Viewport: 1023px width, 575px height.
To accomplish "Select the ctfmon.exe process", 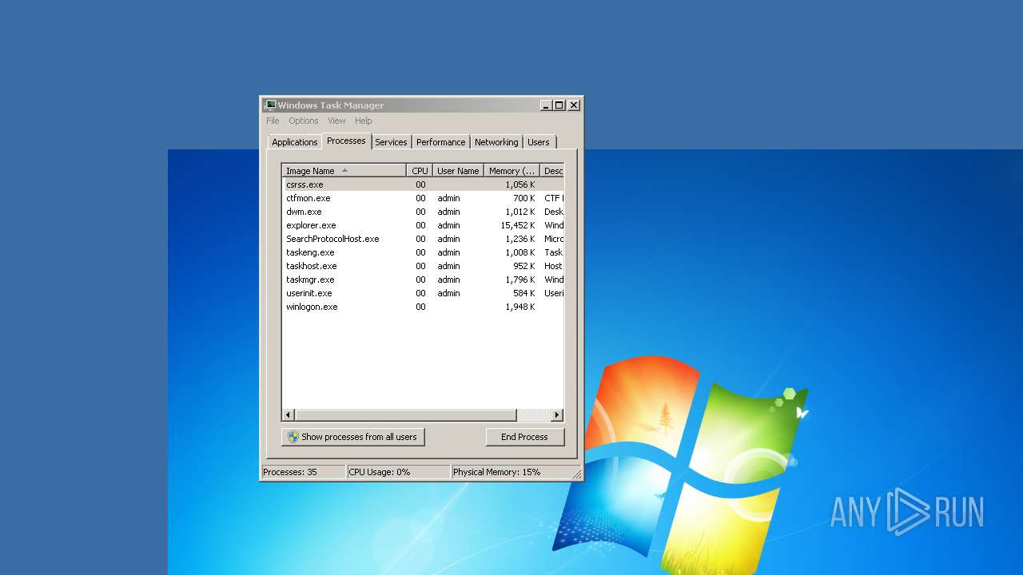I will 424,198.
